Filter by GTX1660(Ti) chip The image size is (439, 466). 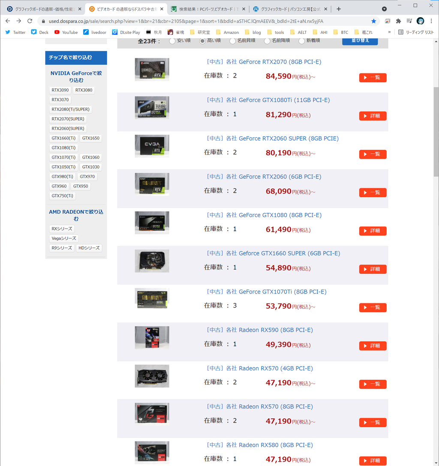click(63, 138)
